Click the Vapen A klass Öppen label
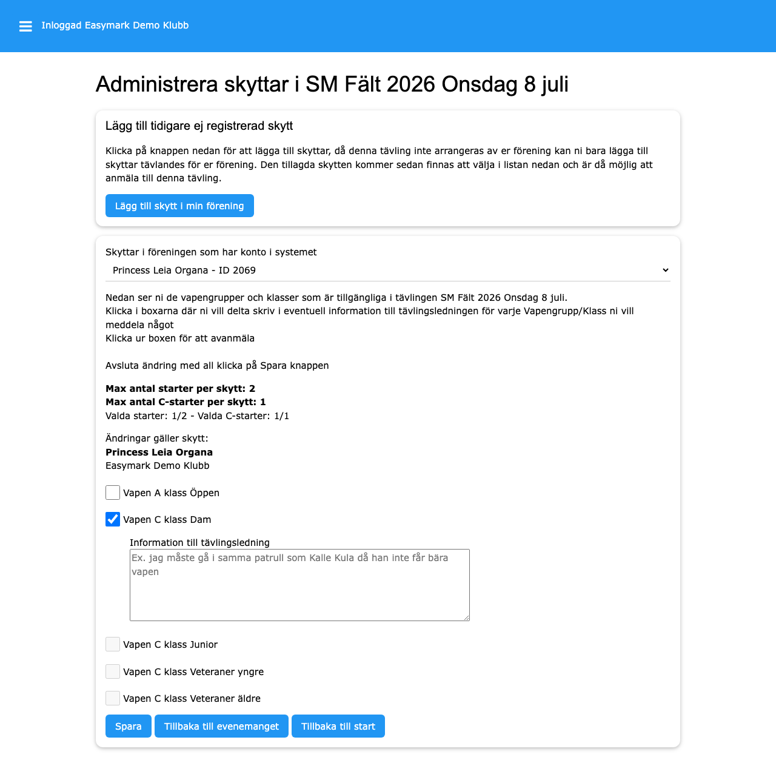The height and width of the screenshot is (757, 776). [171, 493]
